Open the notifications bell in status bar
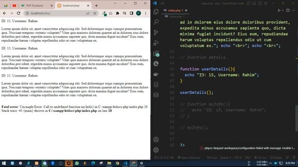This screenshot has width=298, height=167. 294,158
